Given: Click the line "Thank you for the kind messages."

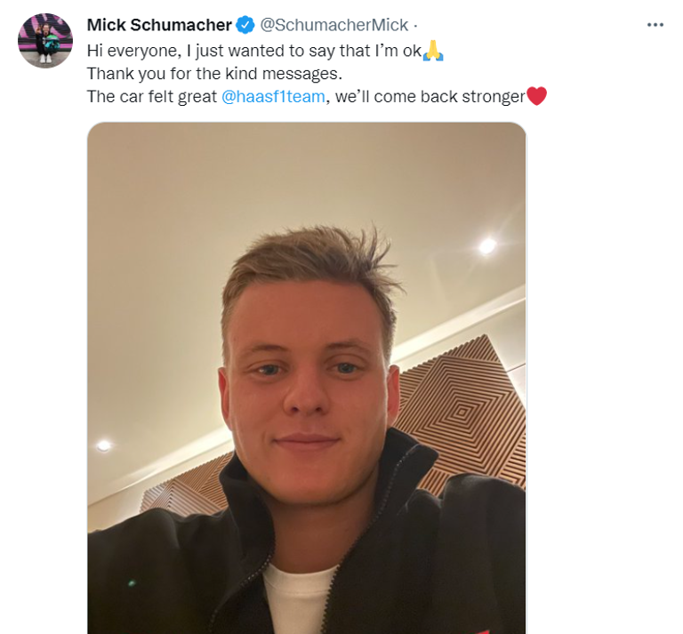Looking at the screenshot, I should click(214, 74).
